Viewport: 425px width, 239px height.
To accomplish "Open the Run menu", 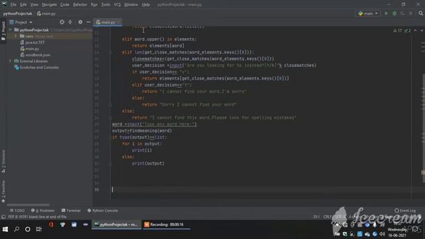I will pos(94,5).
